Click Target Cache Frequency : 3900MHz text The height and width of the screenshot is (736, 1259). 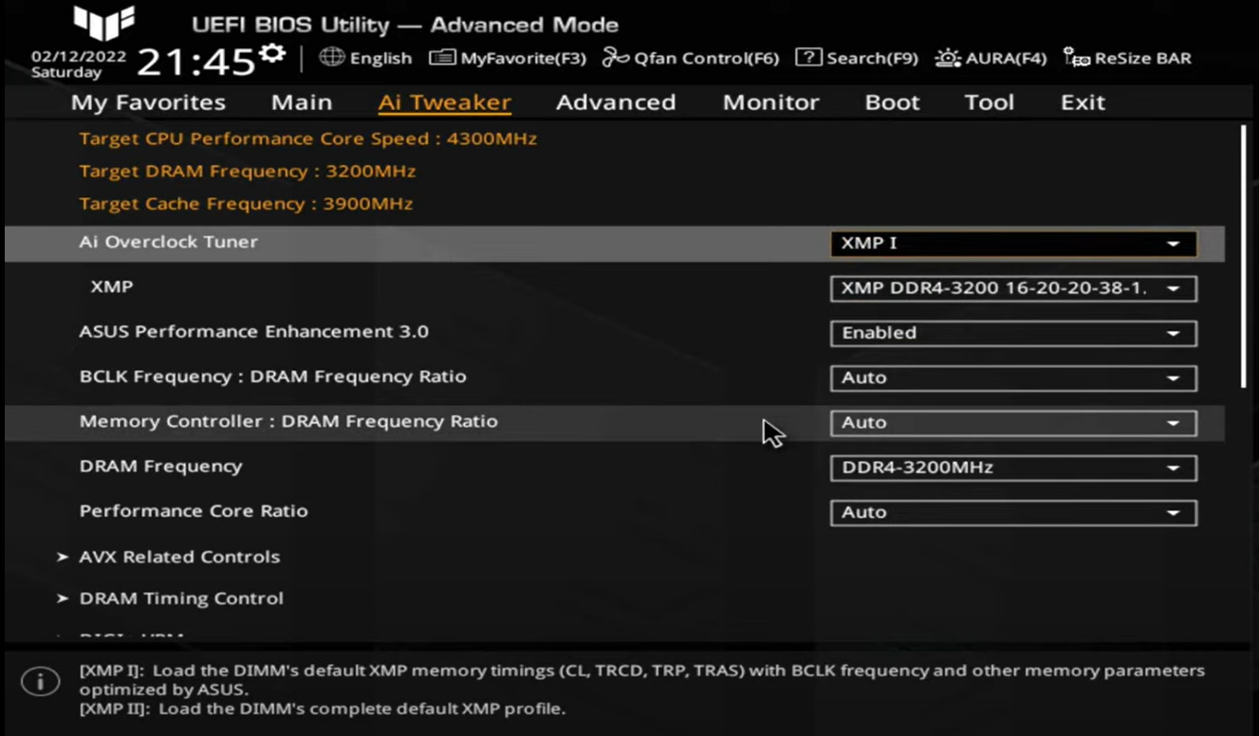click(246, 203)
